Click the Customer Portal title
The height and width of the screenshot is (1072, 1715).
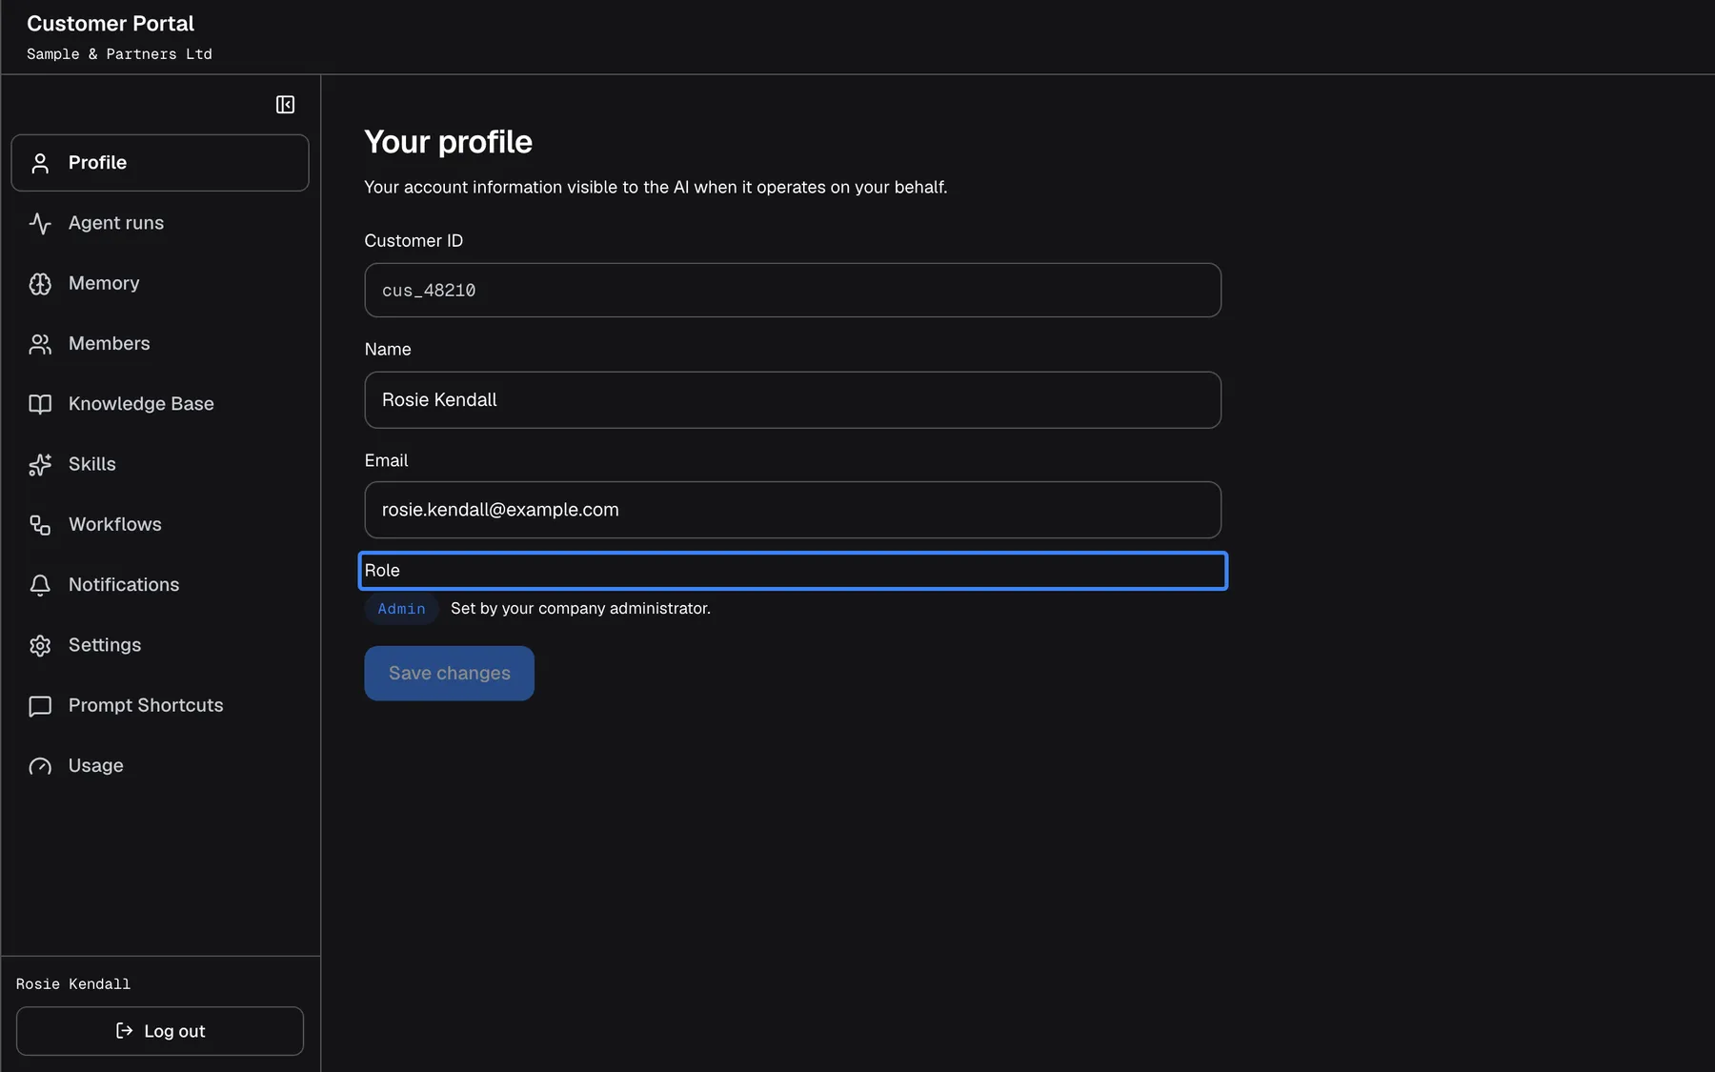coord(111,24)
